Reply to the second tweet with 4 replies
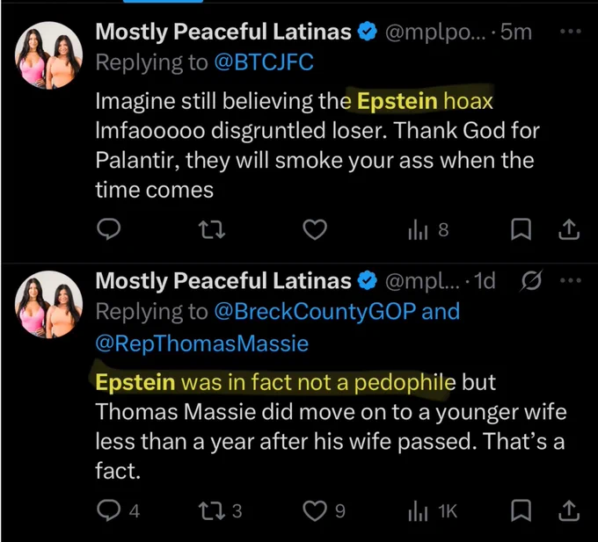This screenshot has width=598, height=542. [118, 510]
